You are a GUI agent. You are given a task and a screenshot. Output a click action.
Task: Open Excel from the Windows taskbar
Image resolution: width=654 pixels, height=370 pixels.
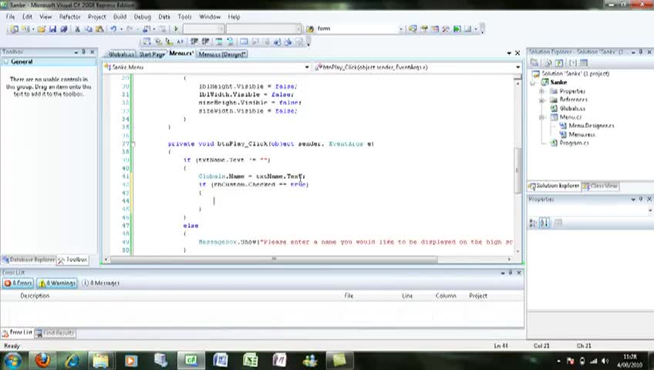pos(250,361)
